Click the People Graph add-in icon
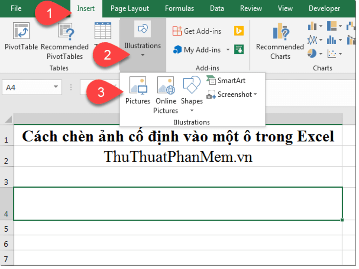Viewport: 359px width, 269px height. pos(238,49)
